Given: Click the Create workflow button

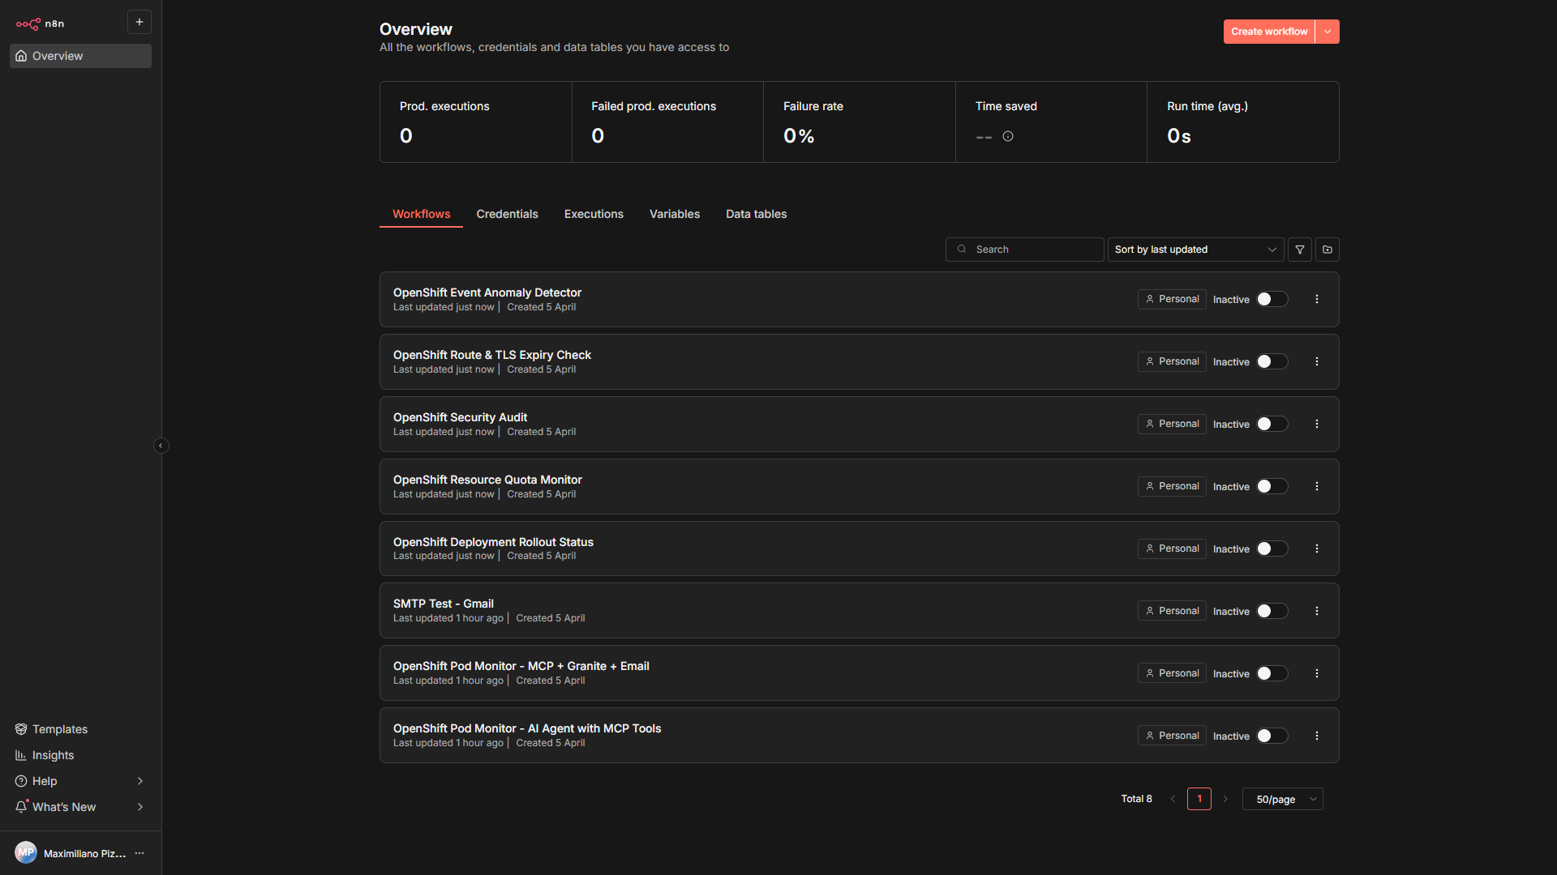Looking at the screenshot, I should [1269, 32].
